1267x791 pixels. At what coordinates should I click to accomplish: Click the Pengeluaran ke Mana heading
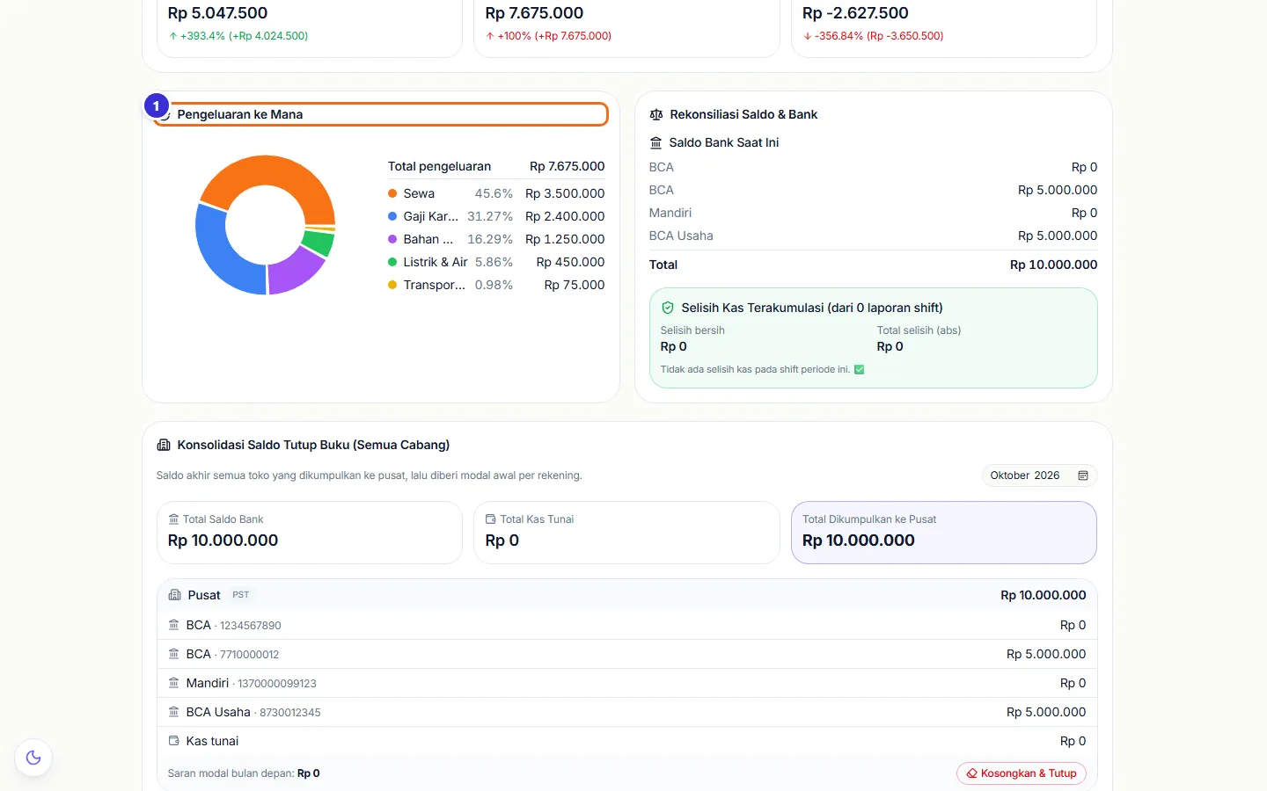pyautogui.click(x=239, y=114)
